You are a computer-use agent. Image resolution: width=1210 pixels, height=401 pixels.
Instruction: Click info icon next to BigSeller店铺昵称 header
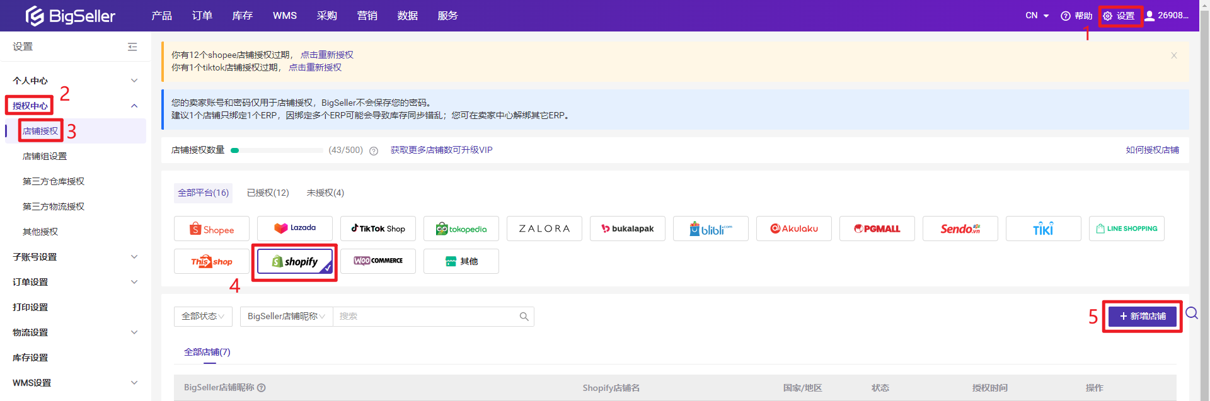pos(262,388)
